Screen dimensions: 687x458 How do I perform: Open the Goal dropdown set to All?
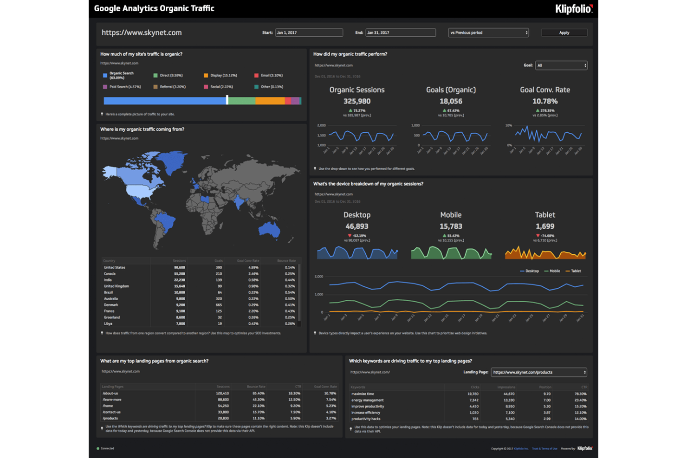pyautogui.click(x=562, y=65)
